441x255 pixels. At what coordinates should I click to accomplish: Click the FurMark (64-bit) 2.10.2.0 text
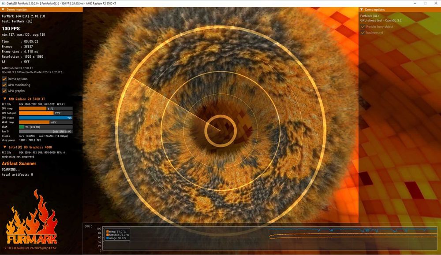(23, 16)
